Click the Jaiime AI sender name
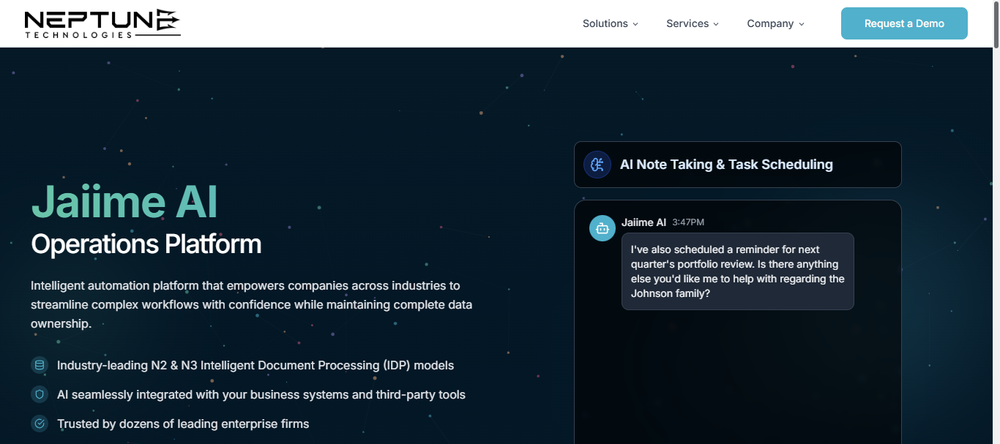 coord(643,222)
